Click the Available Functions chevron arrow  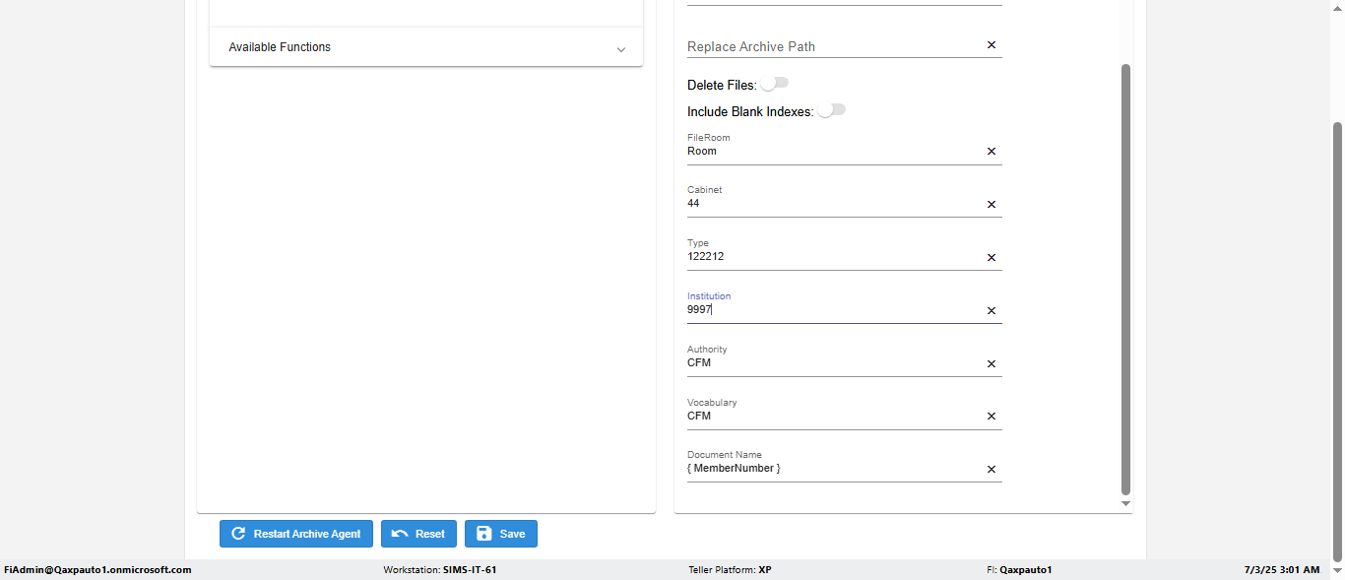coord(620,49)
